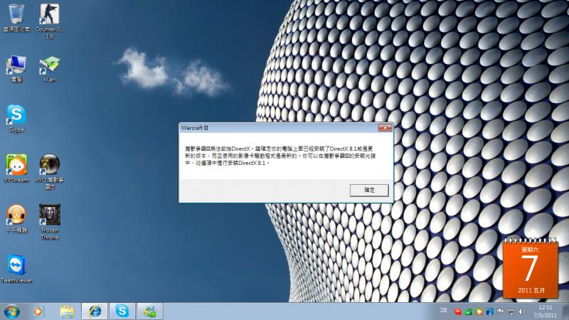569x320 pixels.
Task: Select the KYO Warcraft III desktop shortcut
Action: 50,171
